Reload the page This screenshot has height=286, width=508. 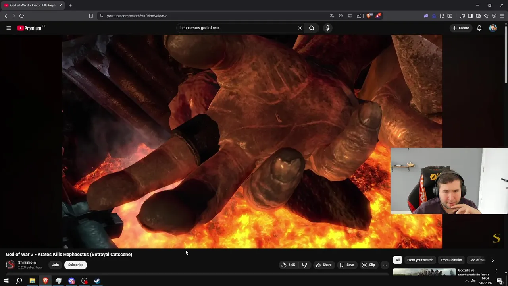pos(21,16)
